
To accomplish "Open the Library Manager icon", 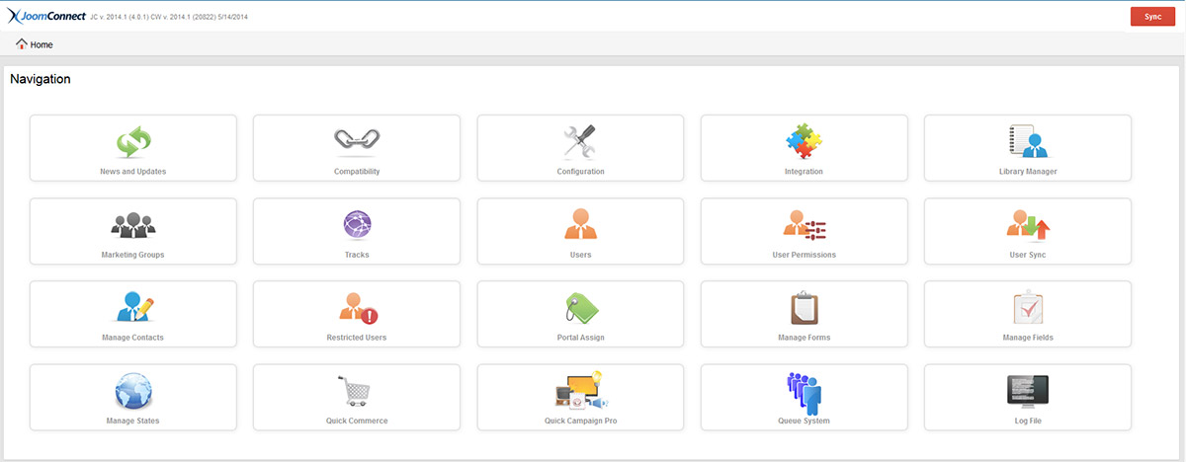I will click(x=1028, y=142).
